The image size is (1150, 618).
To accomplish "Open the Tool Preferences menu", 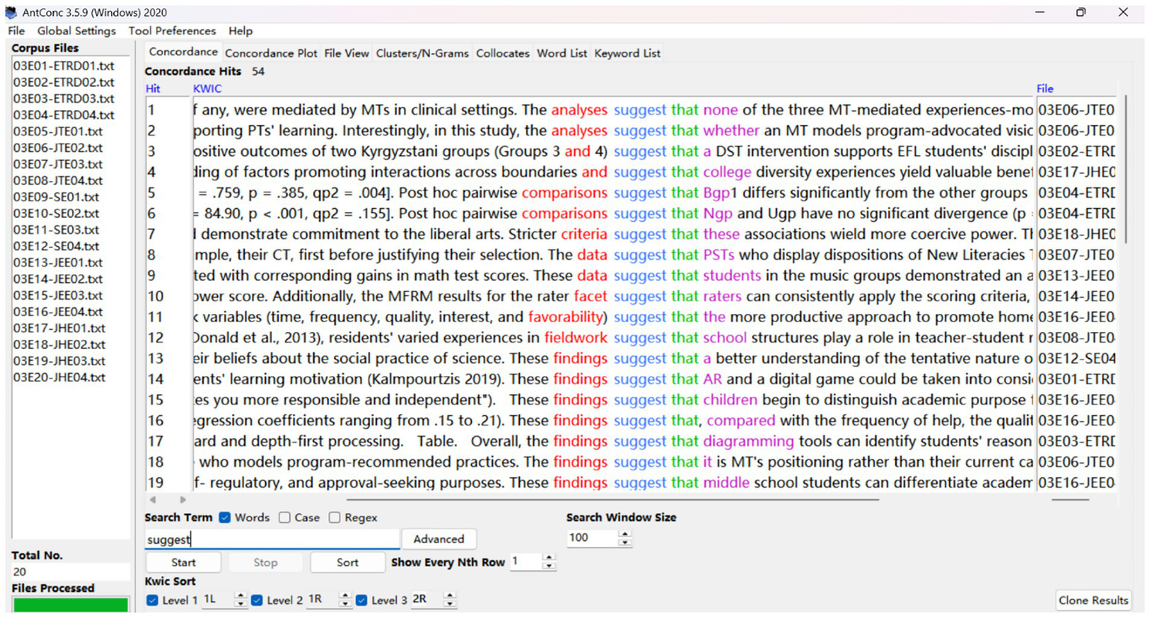I will (172, 31).
